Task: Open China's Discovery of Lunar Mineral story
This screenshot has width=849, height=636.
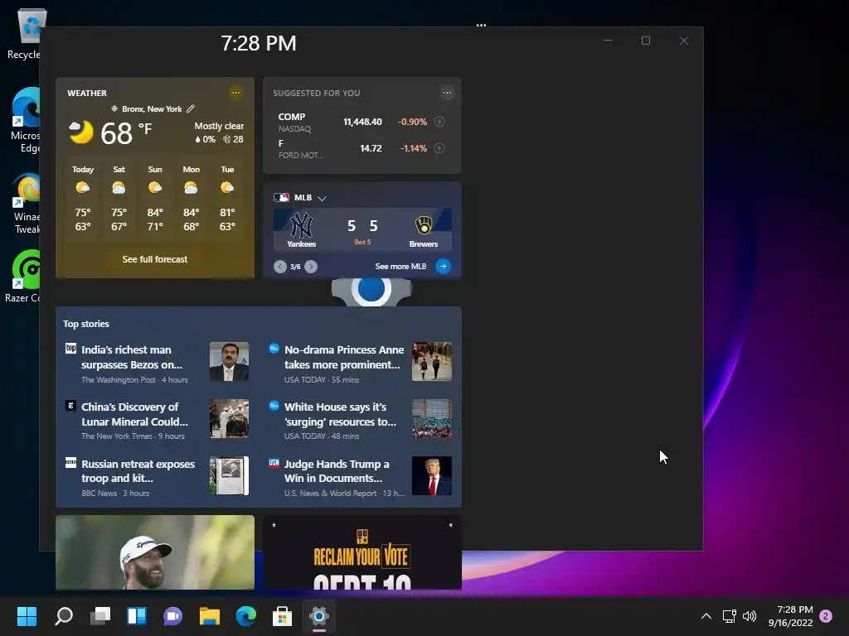Action: (x=135, y=414)
